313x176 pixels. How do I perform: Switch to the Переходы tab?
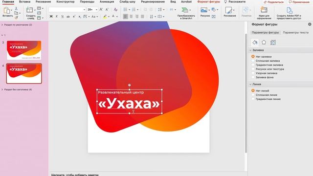87,1
